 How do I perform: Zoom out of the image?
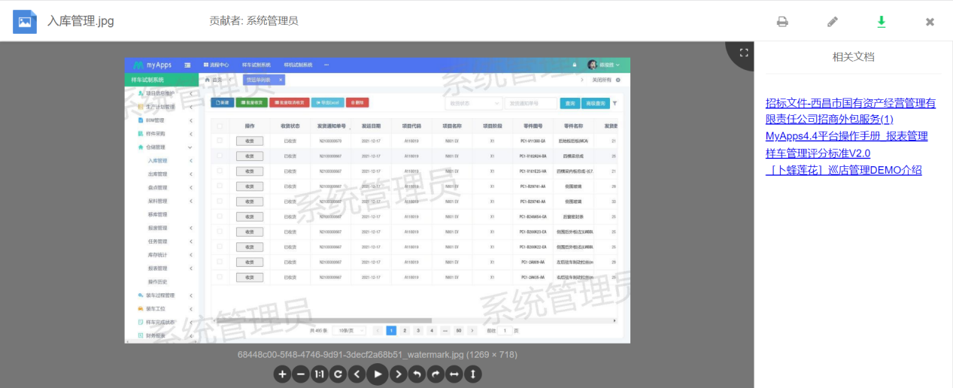[300, 374]
